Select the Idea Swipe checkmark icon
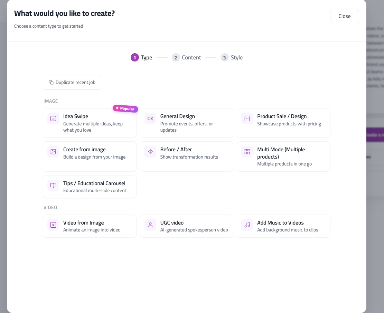384x313 pixels. click(53, 118)
